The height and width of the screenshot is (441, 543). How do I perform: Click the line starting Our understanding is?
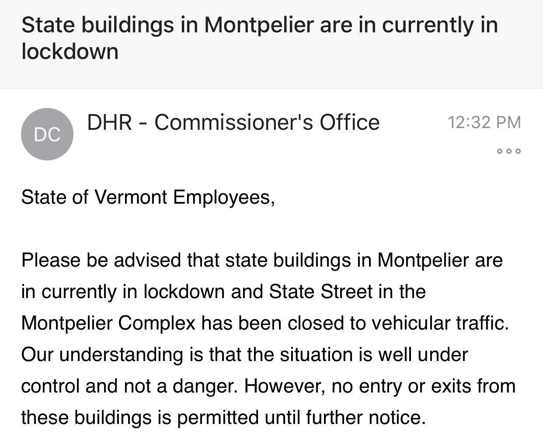pyautogui.click(x=244, y=355)
